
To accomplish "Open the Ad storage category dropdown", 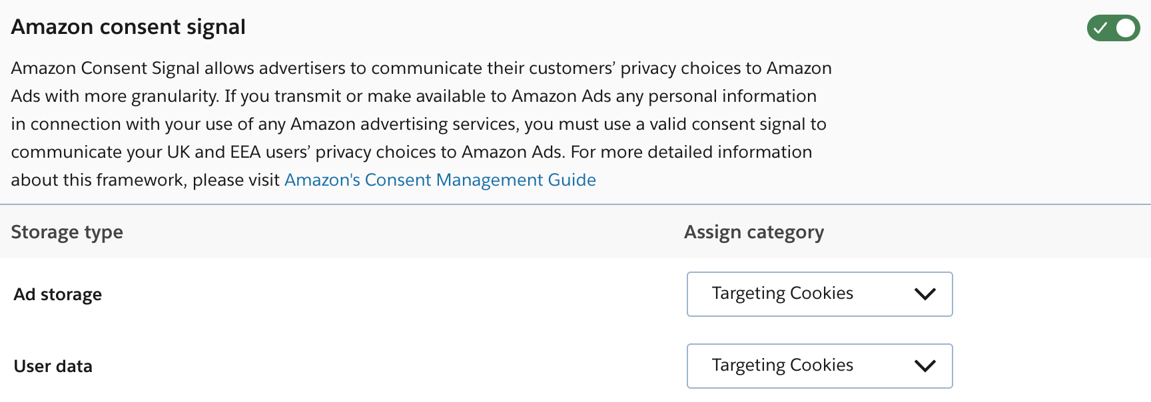I will click(x=819, y=294).
